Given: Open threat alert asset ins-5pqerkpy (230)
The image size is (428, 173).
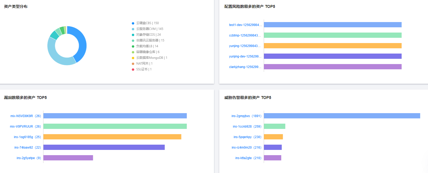Looking at the screenshot, I should (x=248, y=137).
